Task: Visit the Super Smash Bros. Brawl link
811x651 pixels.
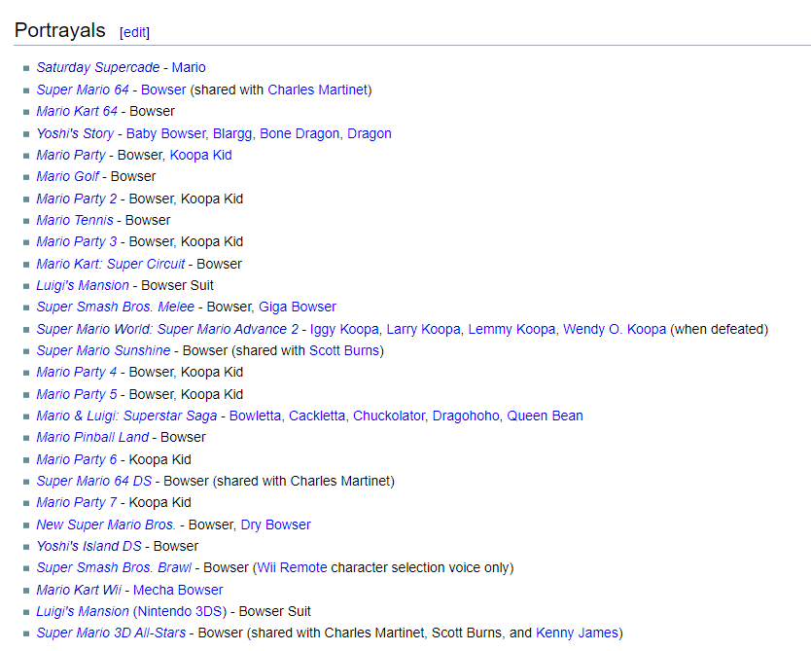Action: tap(114, 568)
